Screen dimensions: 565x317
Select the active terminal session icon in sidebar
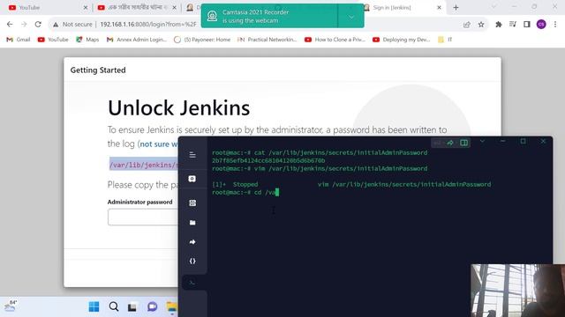click(192, 283)
